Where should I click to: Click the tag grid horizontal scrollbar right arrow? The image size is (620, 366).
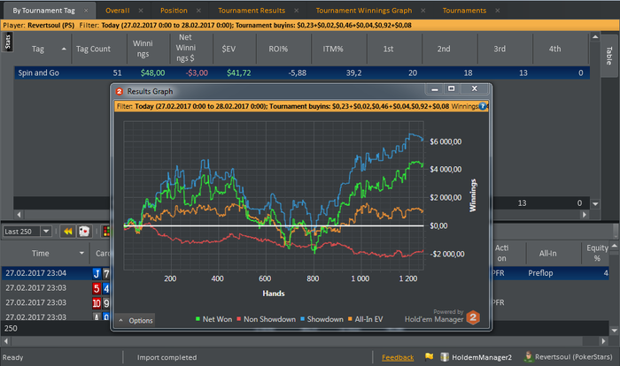(585, 215)
